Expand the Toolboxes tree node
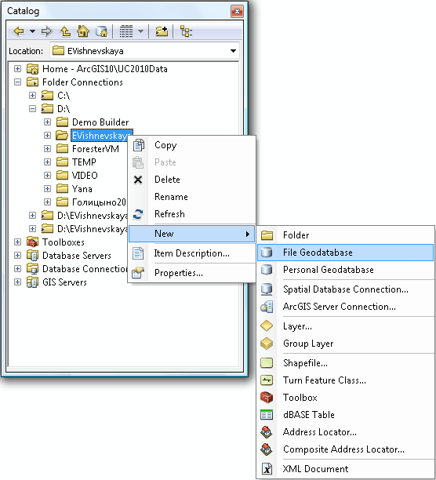The height and width of the screenshot is (480, 436). click(18, 242)
